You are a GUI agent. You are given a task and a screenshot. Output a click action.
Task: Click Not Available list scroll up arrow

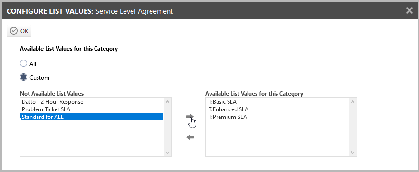(x=167, y=101)
